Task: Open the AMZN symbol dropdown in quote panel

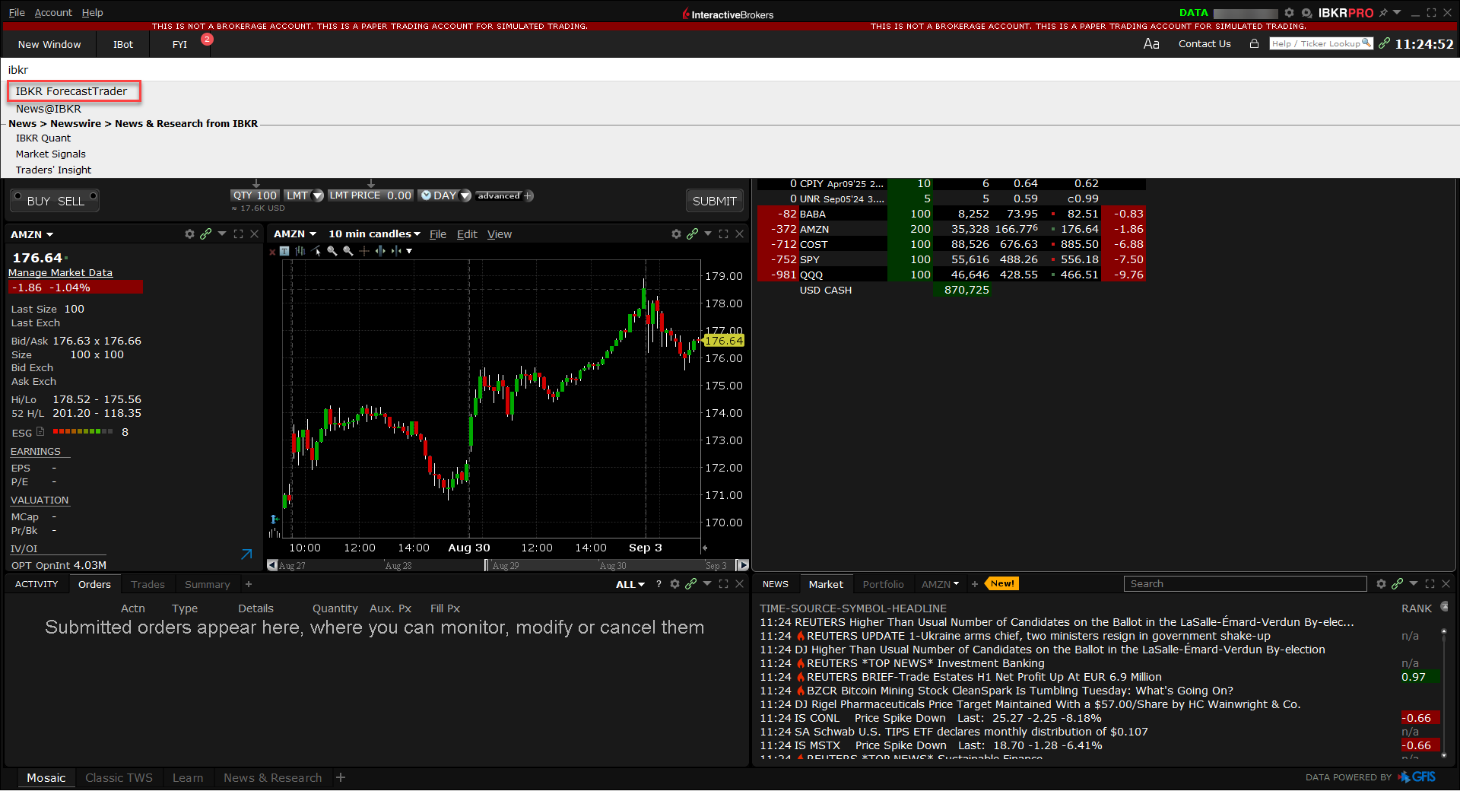Action: (x=49, y=235)
